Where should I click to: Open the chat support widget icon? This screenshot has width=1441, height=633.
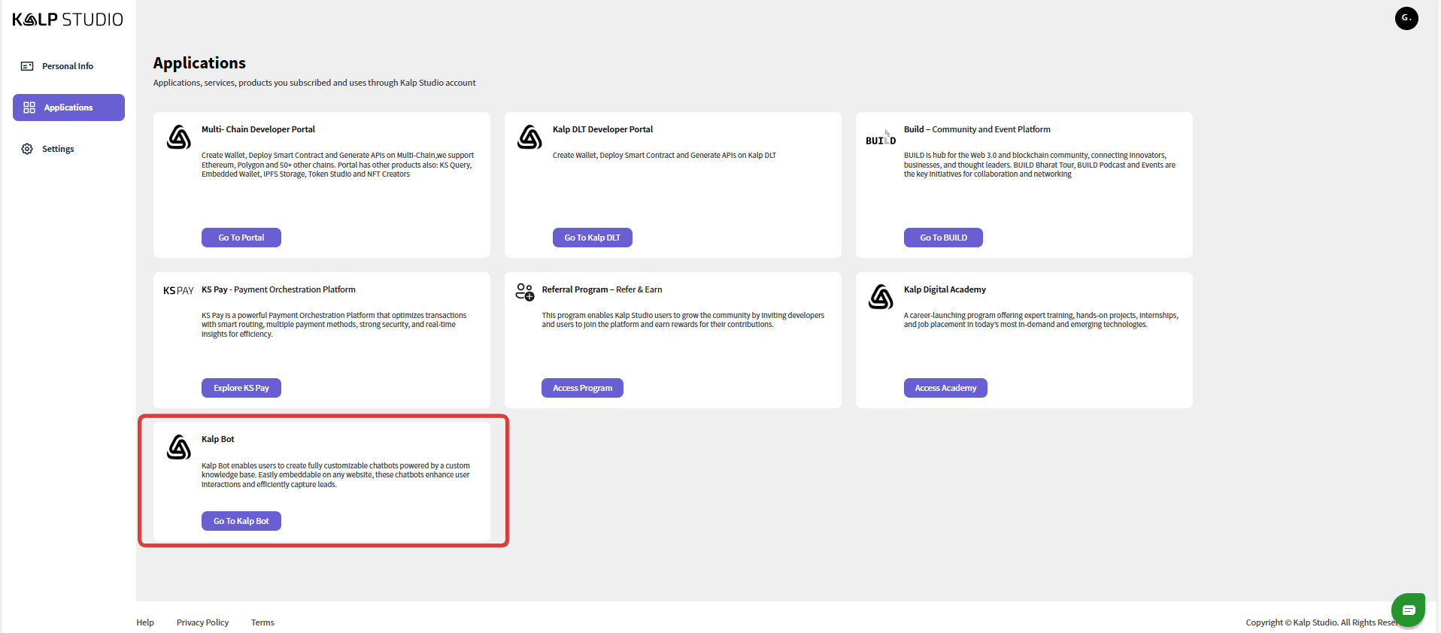(1408, 610)
